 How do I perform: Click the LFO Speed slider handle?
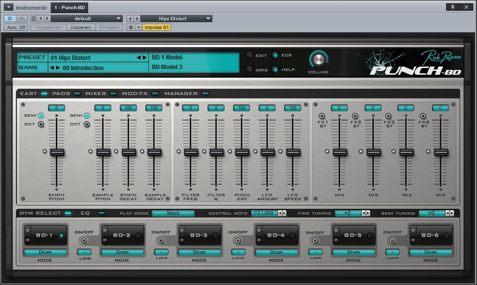tap(293, 152)
